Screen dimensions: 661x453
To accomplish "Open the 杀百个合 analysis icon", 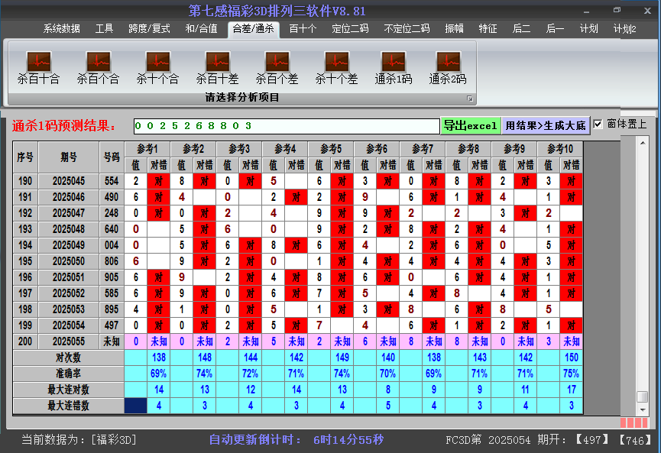I will (99, 67).
